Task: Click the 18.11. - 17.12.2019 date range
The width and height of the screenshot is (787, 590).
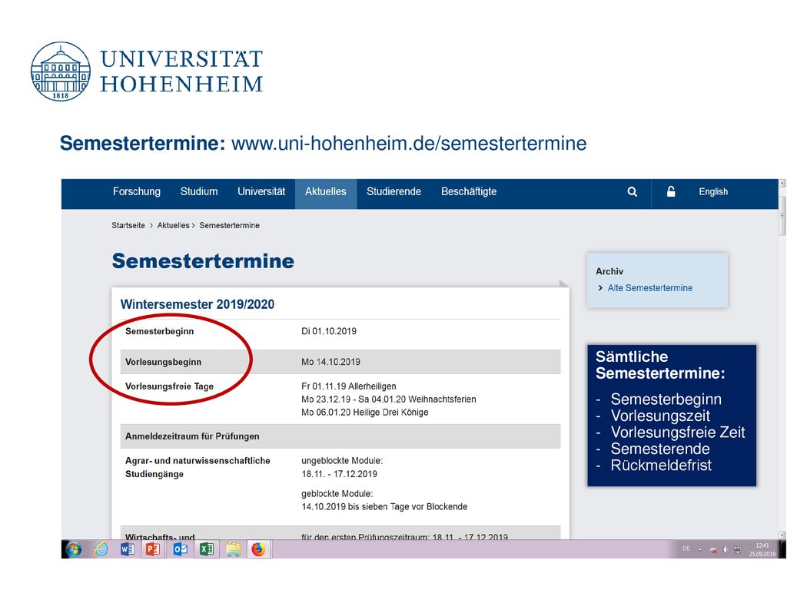Action: (x=339, y=474)
